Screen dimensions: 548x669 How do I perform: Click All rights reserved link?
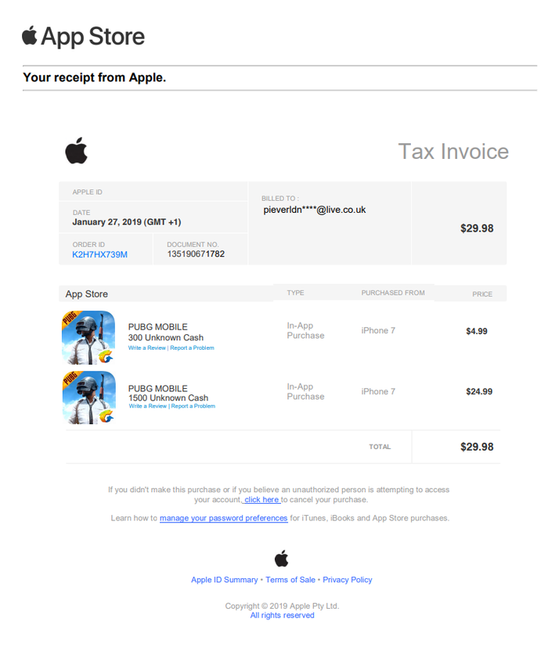(282, 615)
